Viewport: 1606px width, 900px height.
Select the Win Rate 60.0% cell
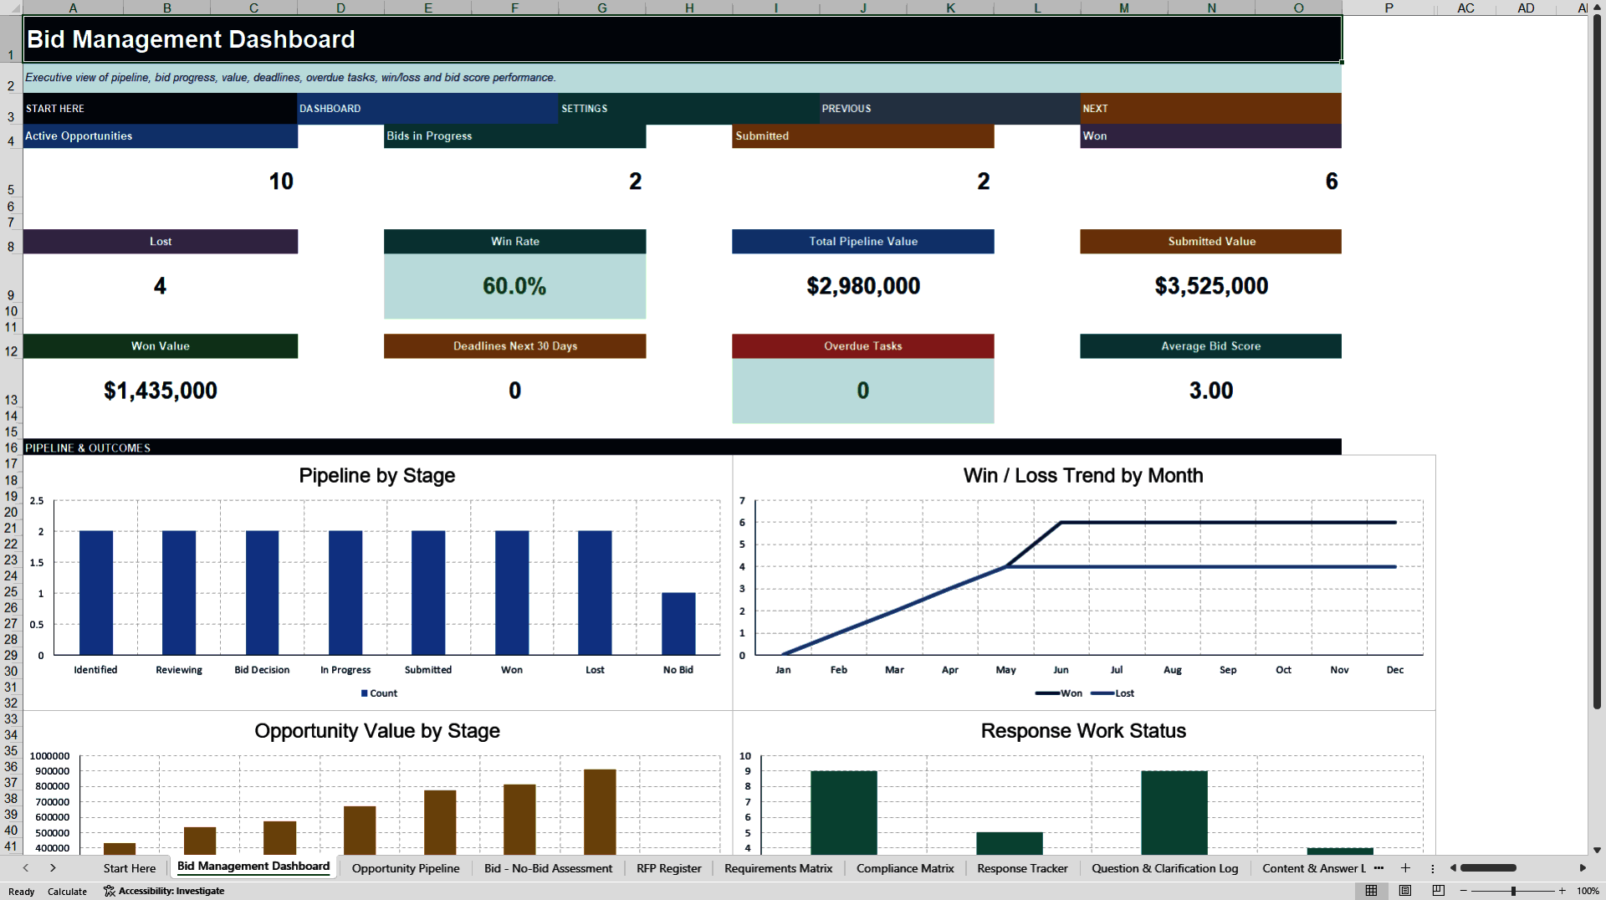click(x=514, y=286)
